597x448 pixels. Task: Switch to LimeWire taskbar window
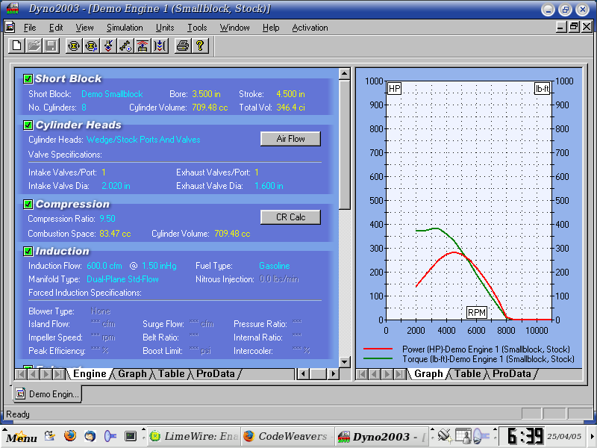pos(194,436)
